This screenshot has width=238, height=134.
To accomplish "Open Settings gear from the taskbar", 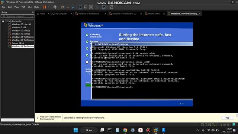I will pos(133,130).
